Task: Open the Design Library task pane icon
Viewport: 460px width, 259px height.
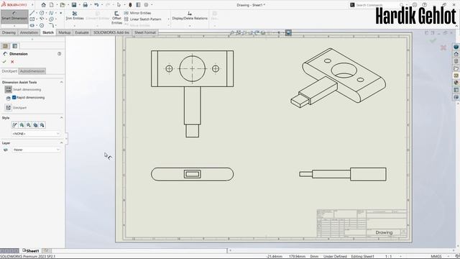Action: (x=456, y=61)
